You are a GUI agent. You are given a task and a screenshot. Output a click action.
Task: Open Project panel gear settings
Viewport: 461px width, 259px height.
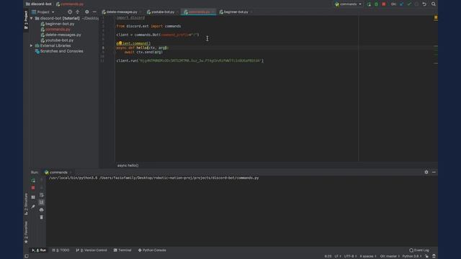click(86, 12)
